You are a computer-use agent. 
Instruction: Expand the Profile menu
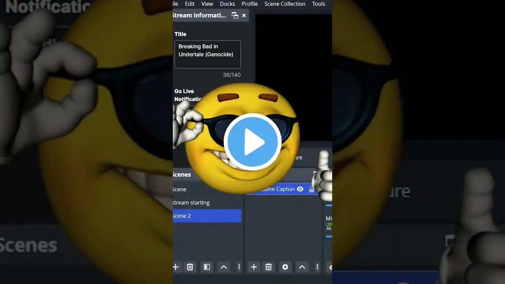pyautogui.click(x=250, y=4)
